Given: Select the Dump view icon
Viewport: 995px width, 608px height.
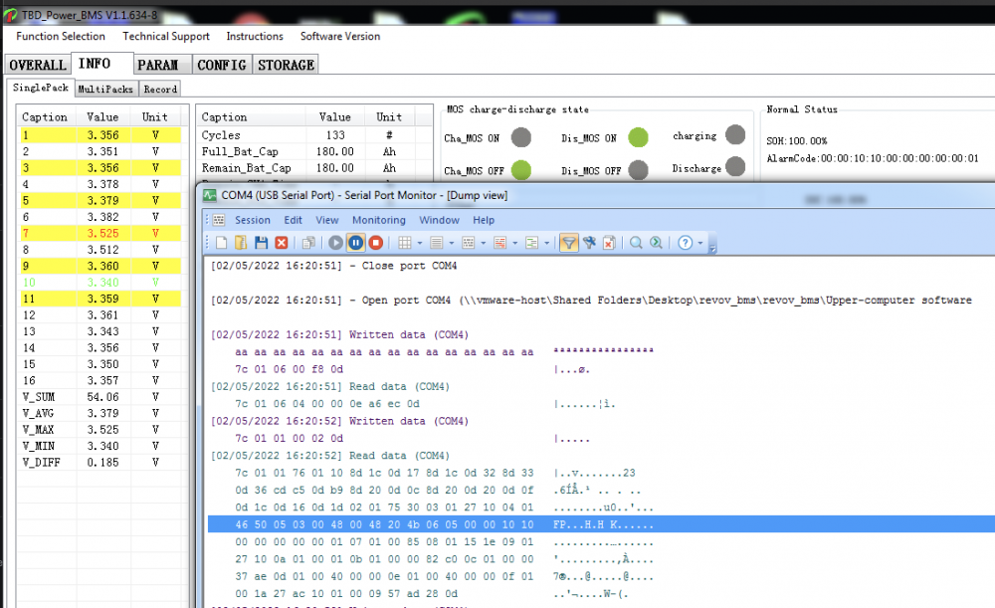Looking at the screenshot, I should click(x=469, y=243).
